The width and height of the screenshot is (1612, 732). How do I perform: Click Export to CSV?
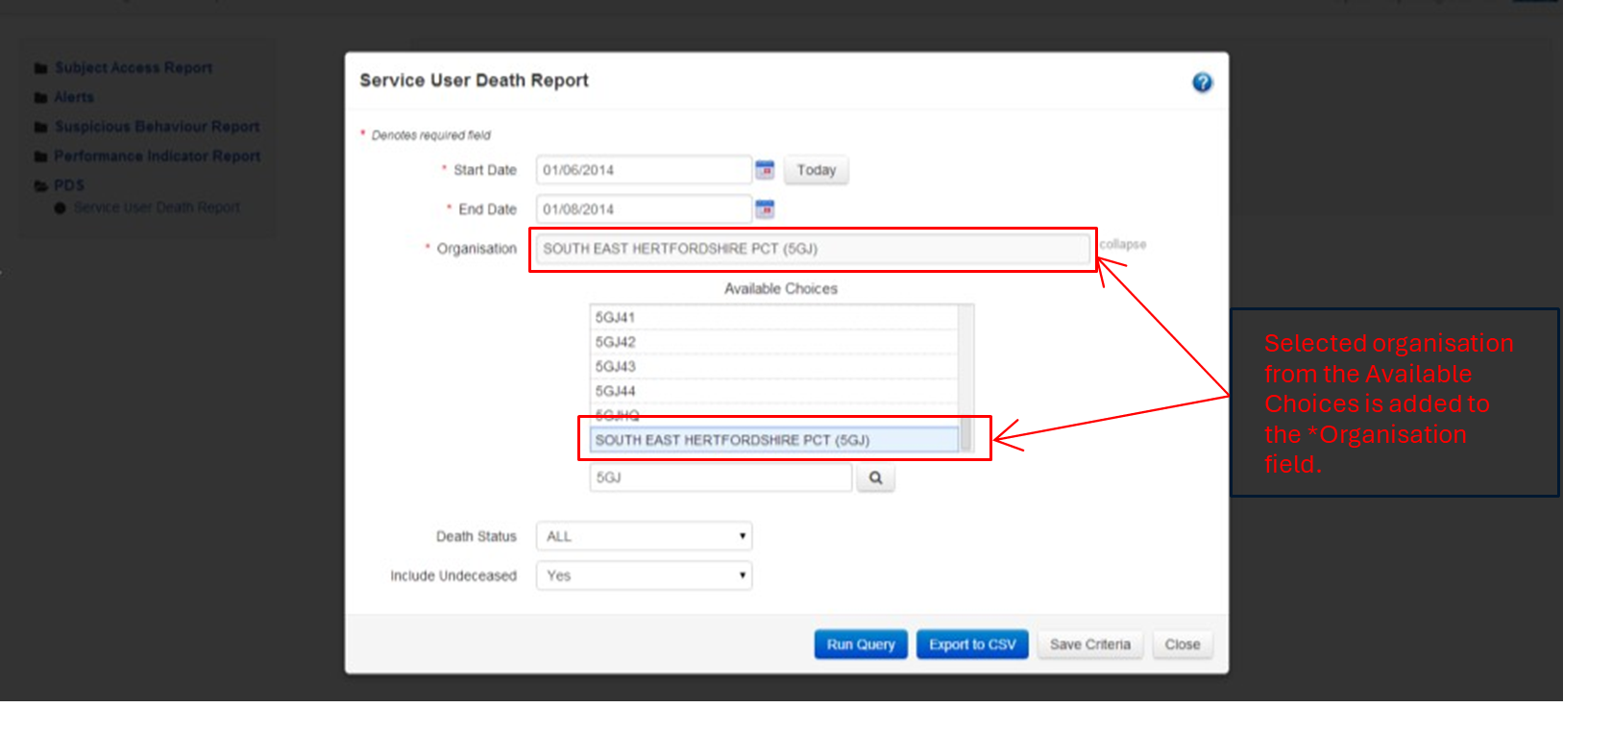pyautogui.click(x=972, y=645)
